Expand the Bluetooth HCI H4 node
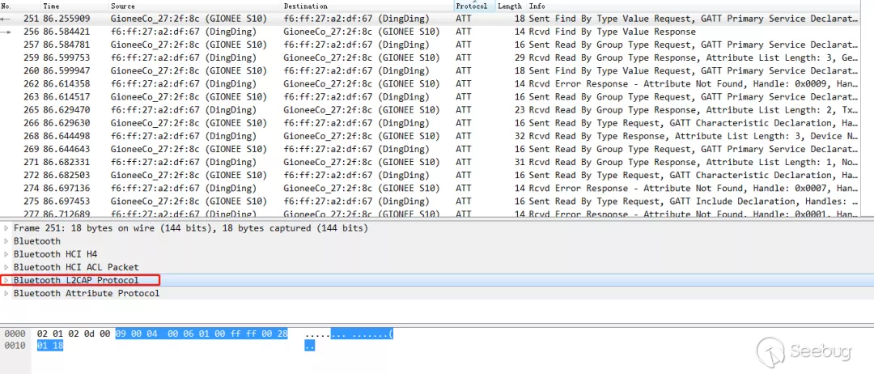This screenshot has height=374, width=874. pyautogui.click(x=6, y=253)
